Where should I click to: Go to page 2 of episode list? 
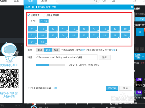click(137, 50)
